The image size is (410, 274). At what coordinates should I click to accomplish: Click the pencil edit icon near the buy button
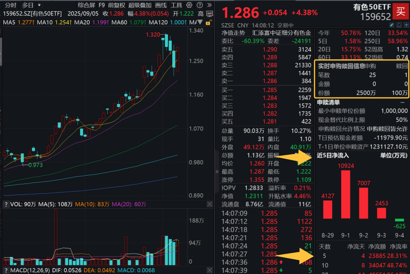click(x=392, y=25)
